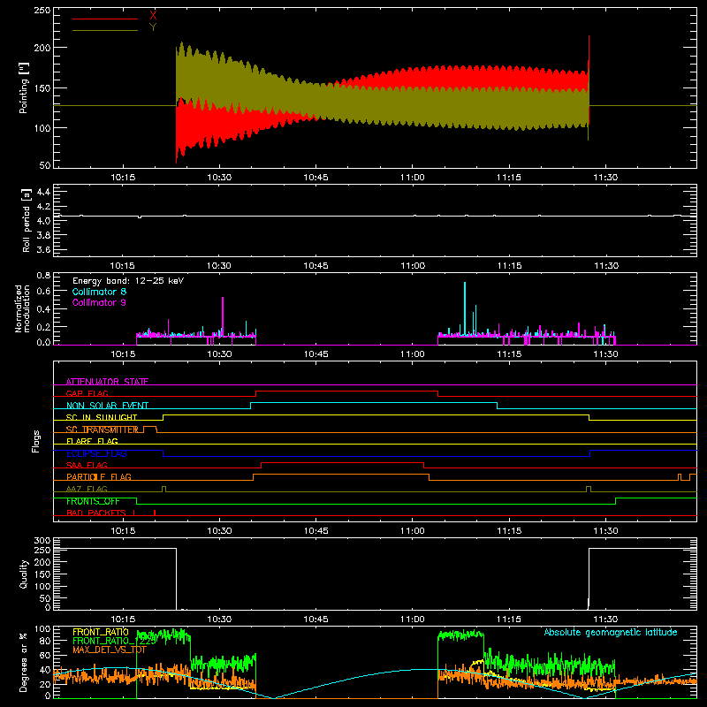Click the green FRONT_RATIO_1225 legend label
707x707 pixels.
pyautogui.click(x=114, y=641)
